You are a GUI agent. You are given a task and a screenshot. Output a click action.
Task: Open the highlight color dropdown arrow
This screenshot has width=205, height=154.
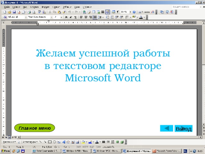(x=137, y=17)
